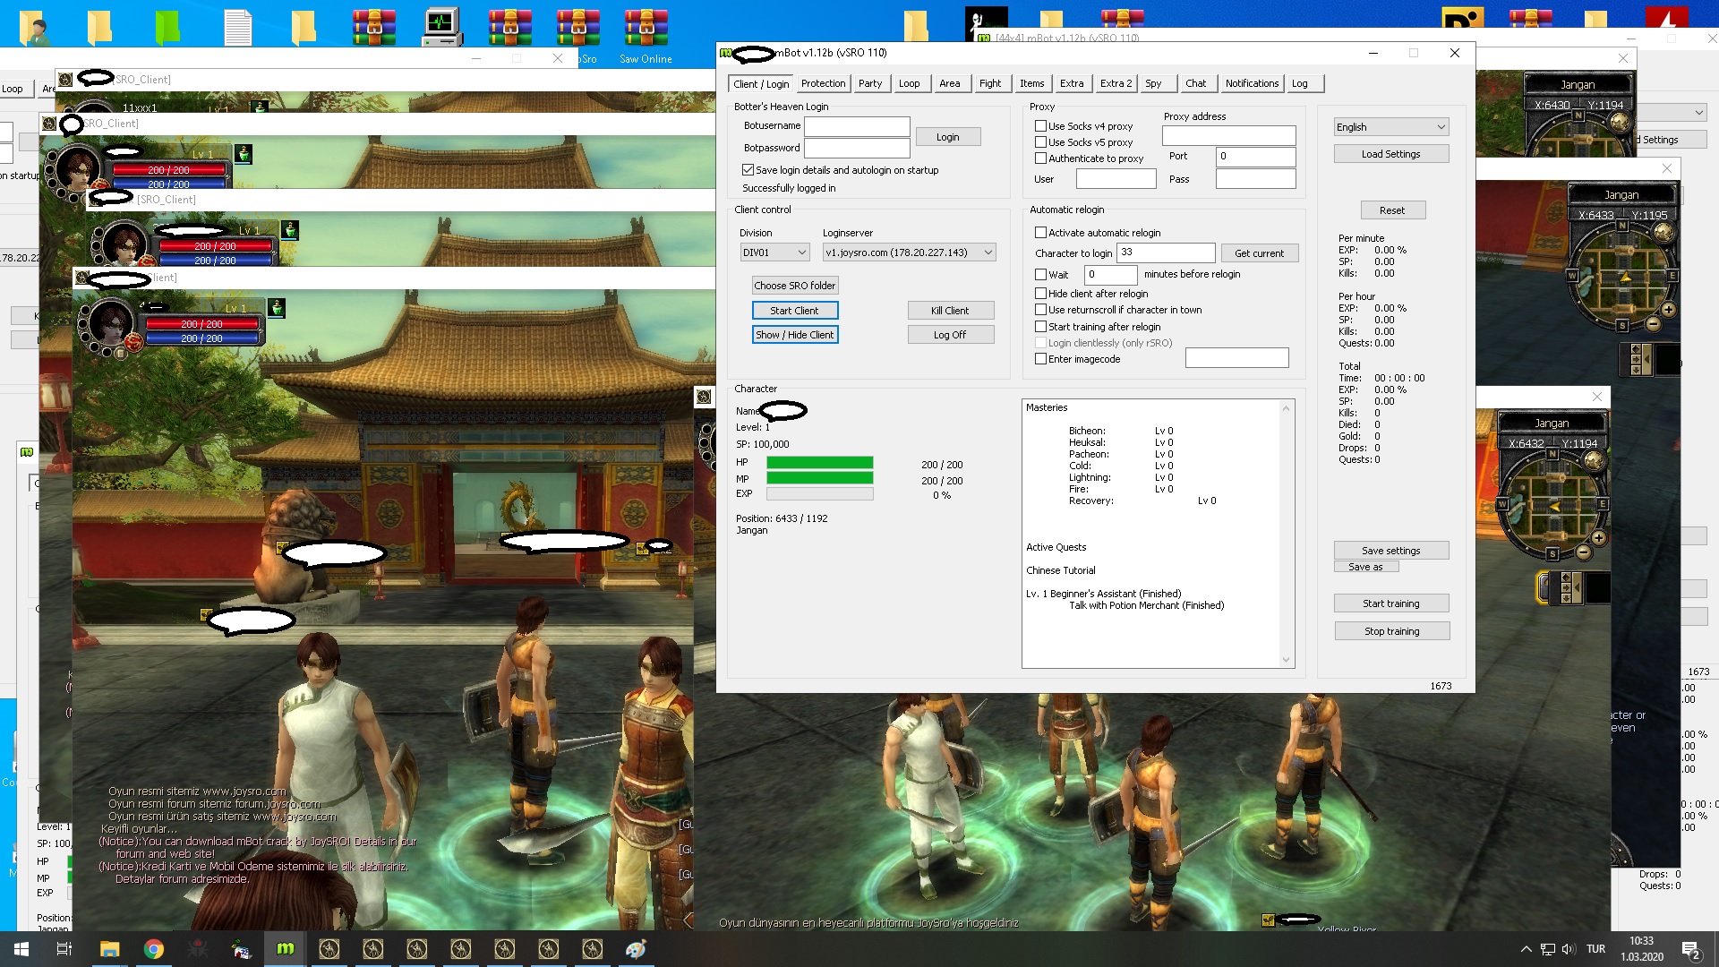Toggle Save login details and autologin checkbox
The height and width of the screenshot is (967, 1719).
(x=748, y=170)
